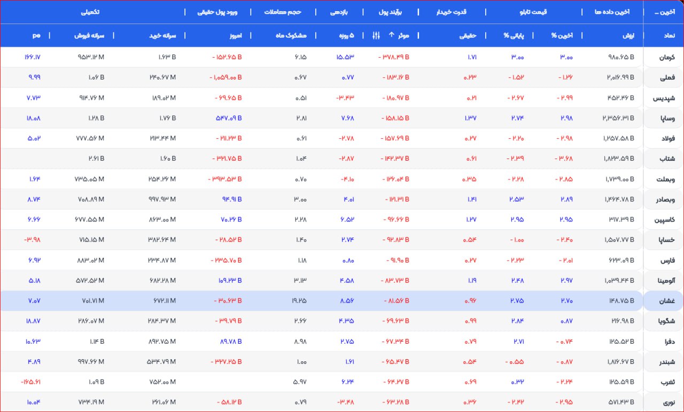The width and height of the screenshot is (684, 412).
Task: Click the سرانه فروش column header
Action: pyautogui.click(x=89, y=35)
